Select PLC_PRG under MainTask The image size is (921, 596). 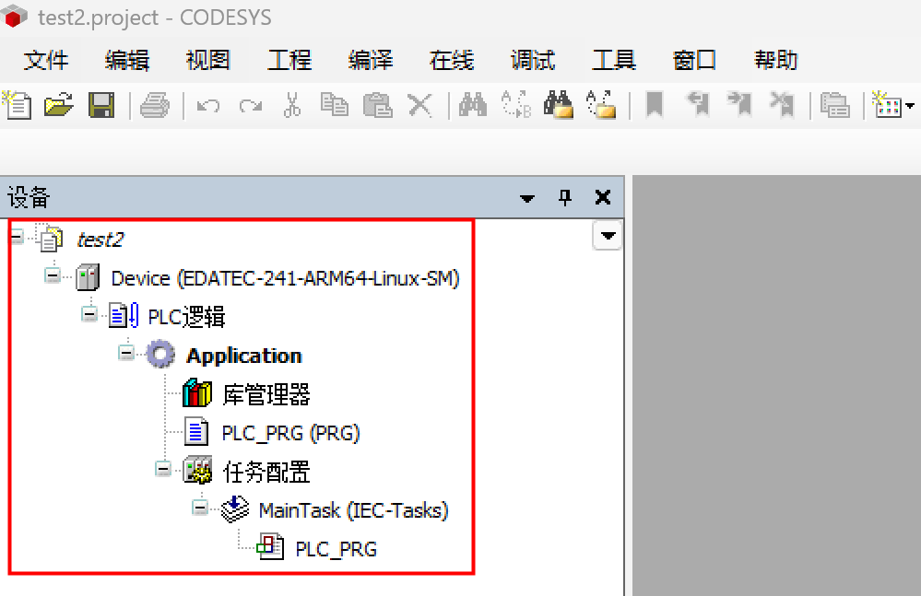[x=336, y=549]
